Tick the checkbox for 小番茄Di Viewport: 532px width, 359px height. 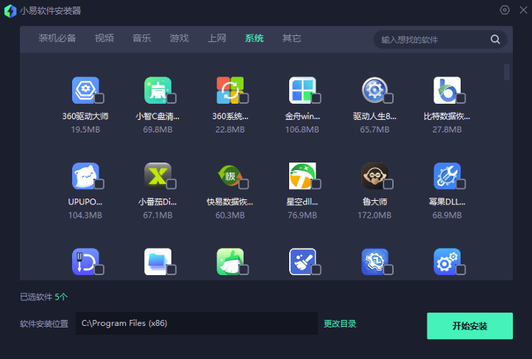coord(171,184)
